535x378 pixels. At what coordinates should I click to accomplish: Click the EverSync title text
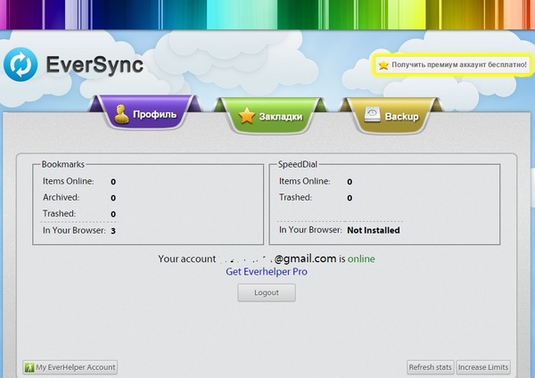pyautogui.click(x=95, y=65)
